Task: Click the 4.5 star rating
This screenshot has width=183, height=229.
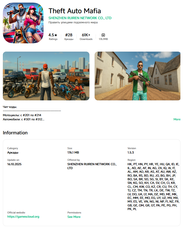Action: coord(53,35)
